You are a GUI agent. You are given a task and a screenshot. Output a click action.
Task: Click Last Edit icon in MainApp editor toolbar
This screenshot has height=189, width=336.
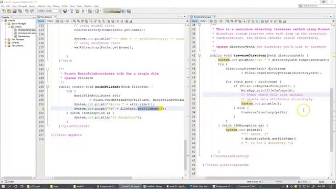point(58,21)
